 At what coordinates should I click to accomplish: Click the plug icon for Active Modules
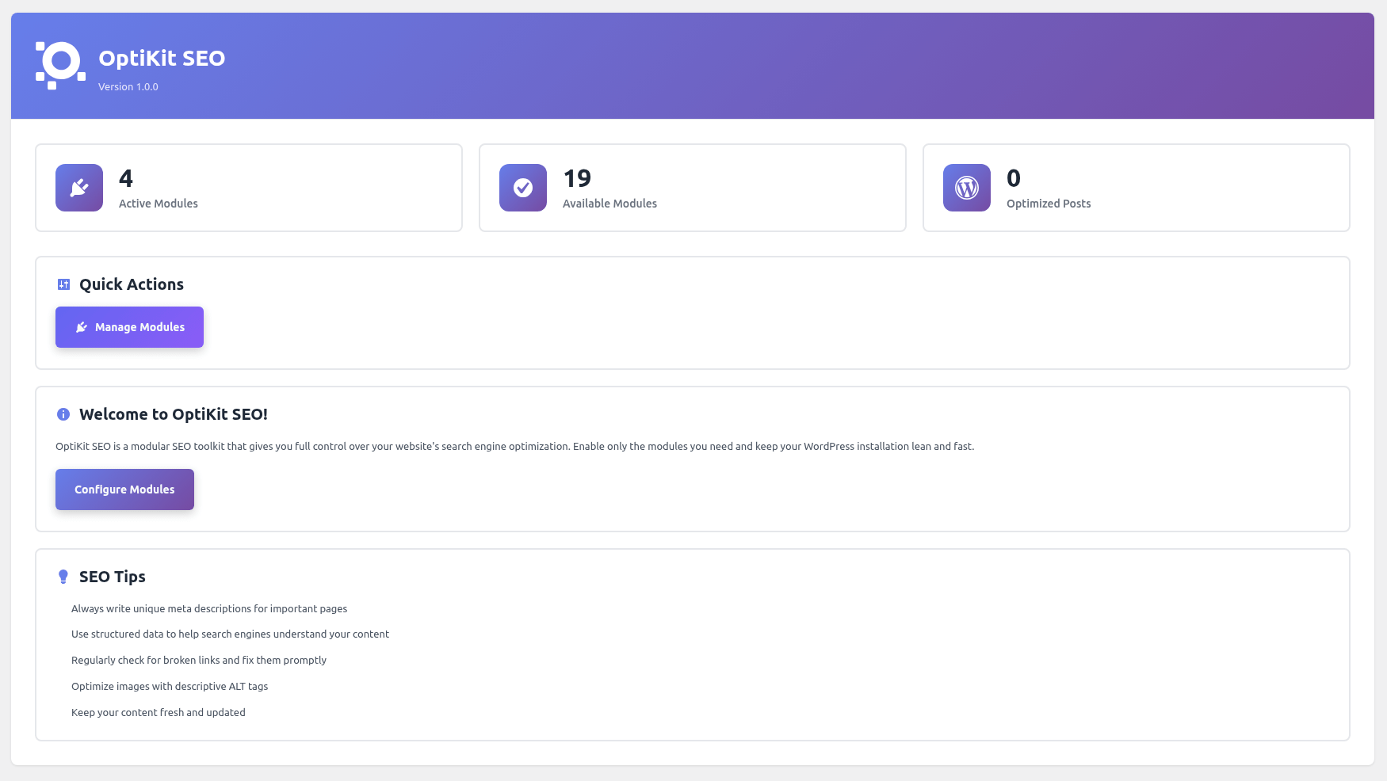pos(79,188)
